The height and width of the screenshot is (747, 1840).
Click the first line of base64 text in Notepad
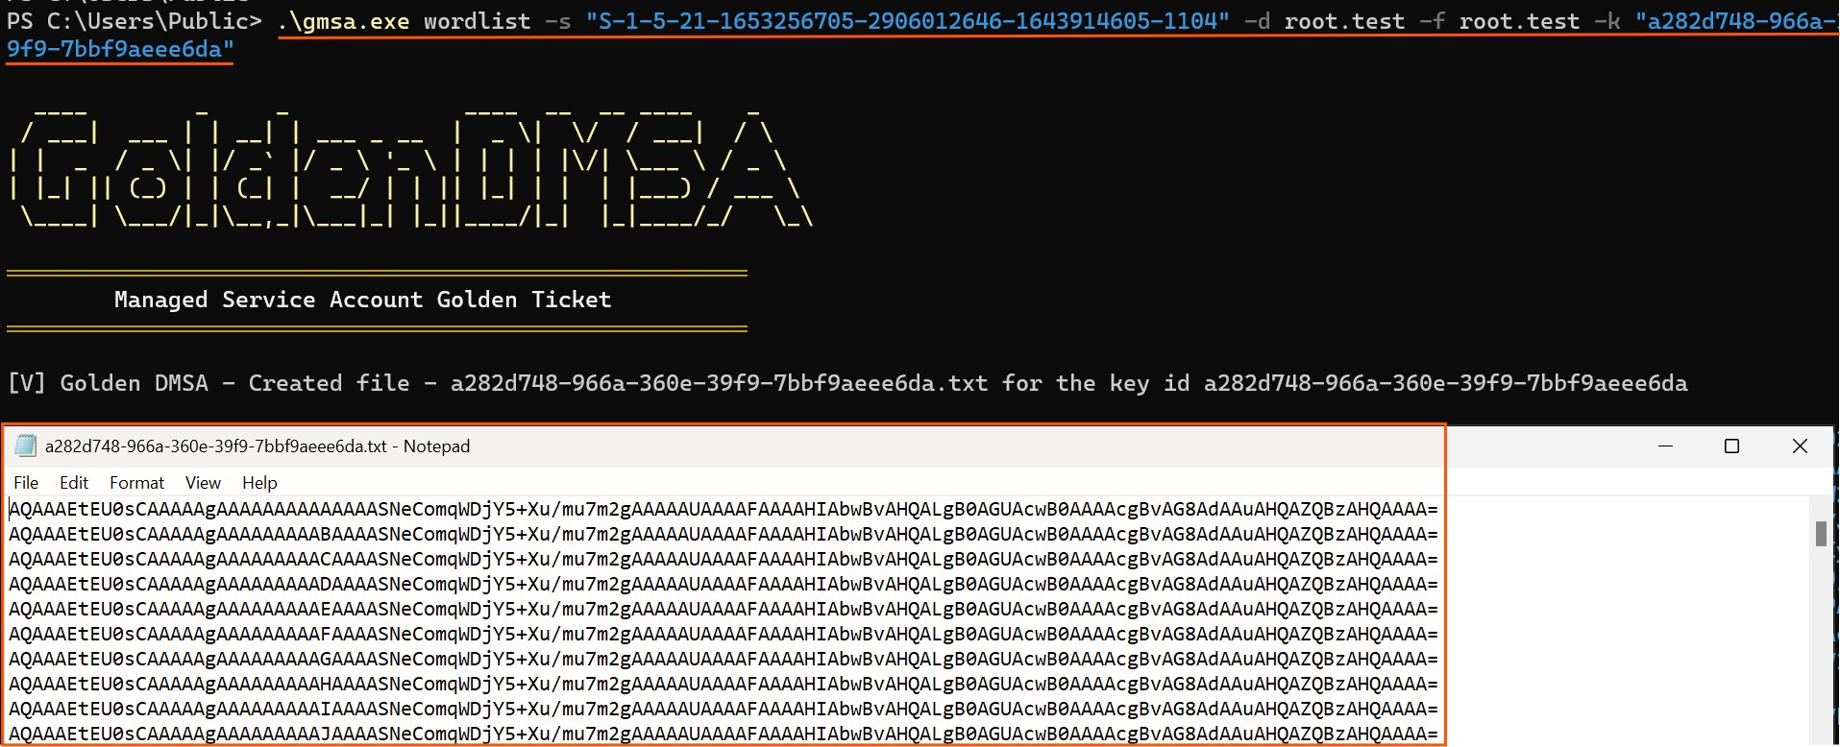[724, 509]
